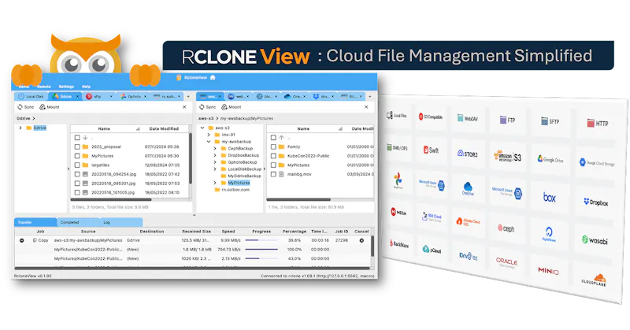Click Mount in the Gdrive pane
630x330 pixels.
[x=50, y=107]
